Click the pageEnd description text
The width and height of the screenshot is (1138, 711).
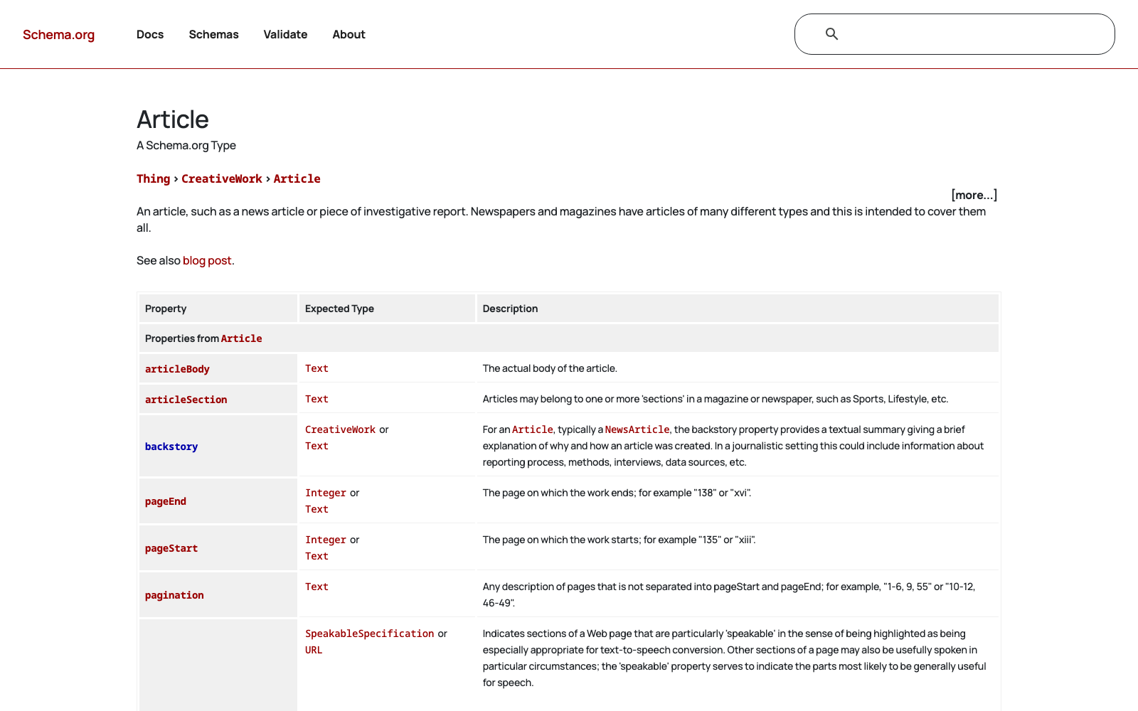617,493
